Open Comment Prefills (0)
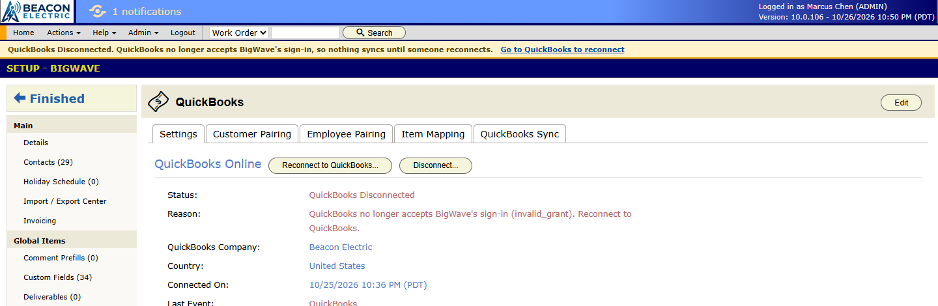 tap(61, 258)
